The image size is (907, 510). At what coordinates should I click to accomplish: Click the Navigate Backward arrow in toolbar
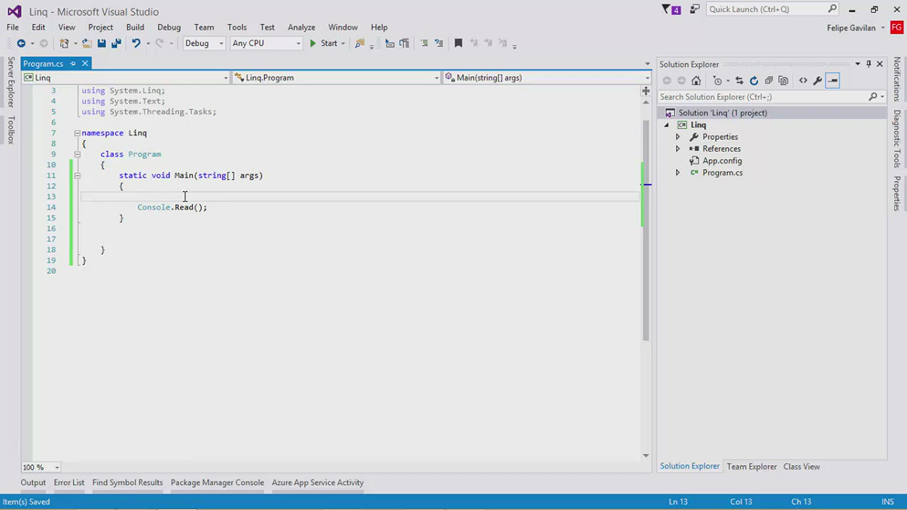(x=21, y=43)
